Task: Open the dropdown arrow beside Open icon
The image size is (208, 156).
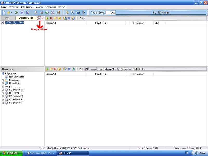Action: pyautogui.click(x=12, y=12)
